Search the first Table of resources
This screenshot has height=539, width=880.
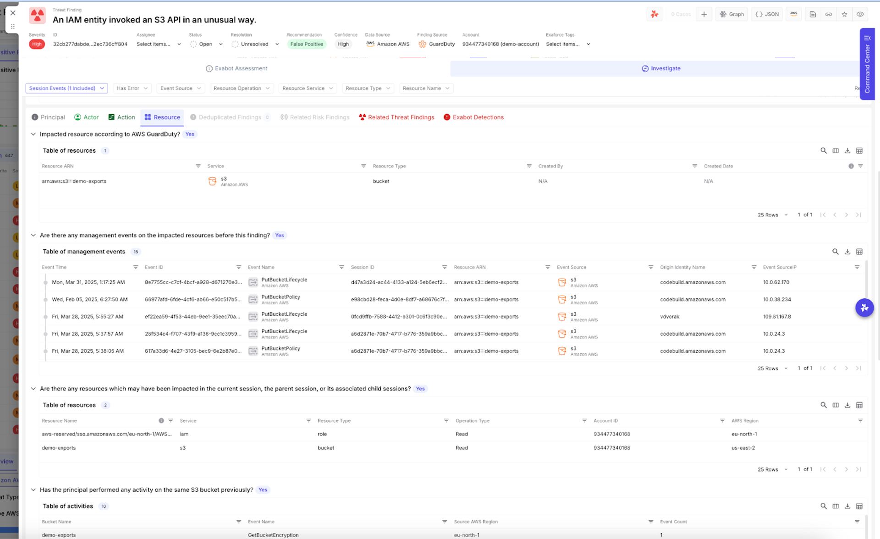tap(824, 151)
